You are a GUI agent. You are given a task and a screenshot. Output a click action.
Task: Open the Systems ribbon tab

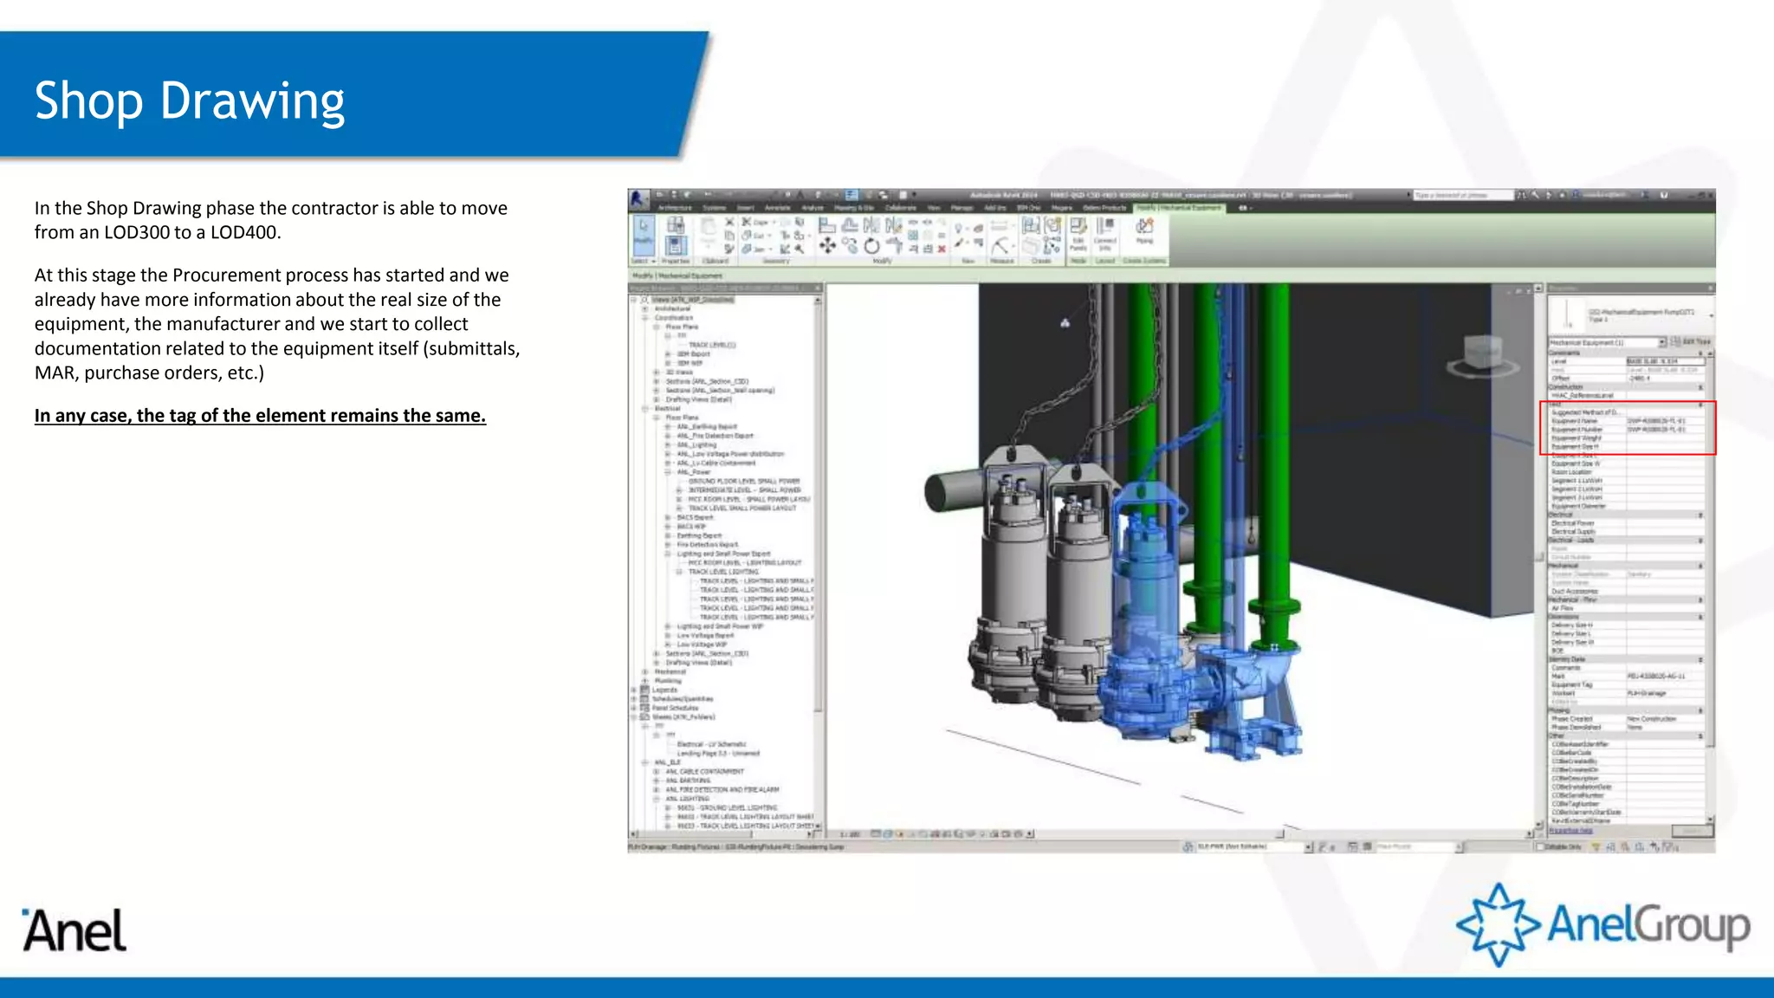(714, 208)
